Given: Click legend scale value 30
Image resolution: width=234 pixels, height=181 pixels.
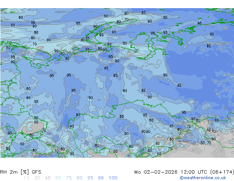Looking at the screenshot, I should 37,178.
